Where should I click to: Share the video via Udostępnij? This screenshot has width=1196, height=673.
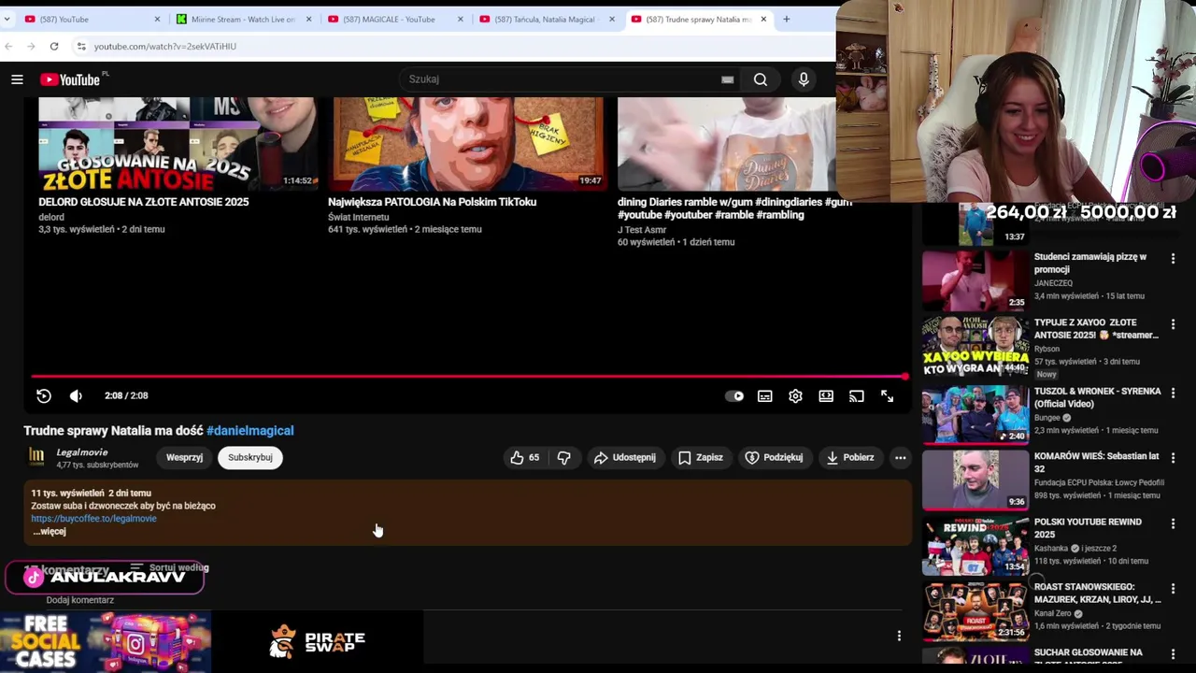(x=625, y=457)
